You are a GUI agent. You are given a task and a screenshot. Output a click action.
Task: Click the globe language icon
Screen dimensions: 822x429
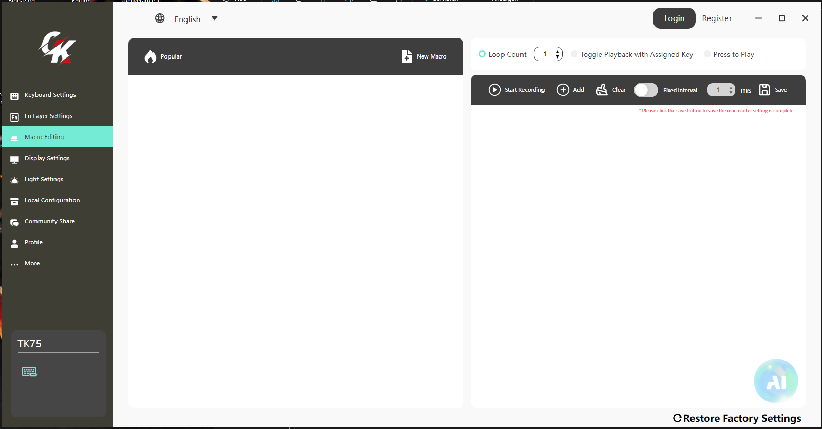[160, 18]
